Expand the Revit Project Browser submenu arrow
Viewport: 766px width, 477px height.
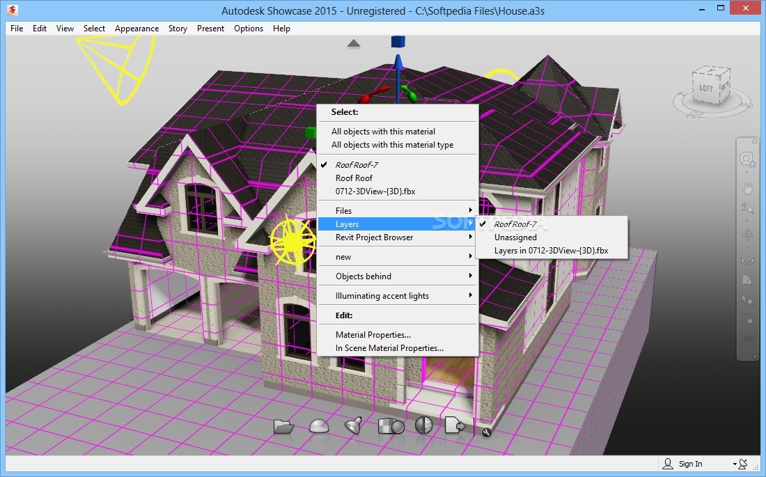coord(471,237)
